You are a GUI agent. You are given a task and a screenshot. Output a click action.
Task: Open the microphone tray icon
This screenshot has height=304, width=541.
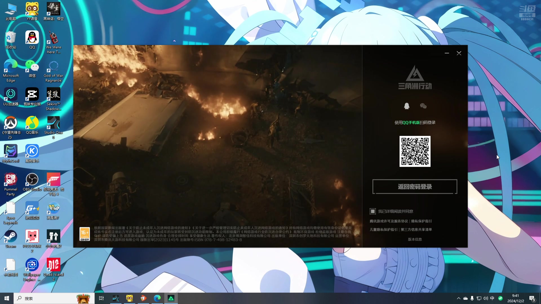click(x=472, y=298)
